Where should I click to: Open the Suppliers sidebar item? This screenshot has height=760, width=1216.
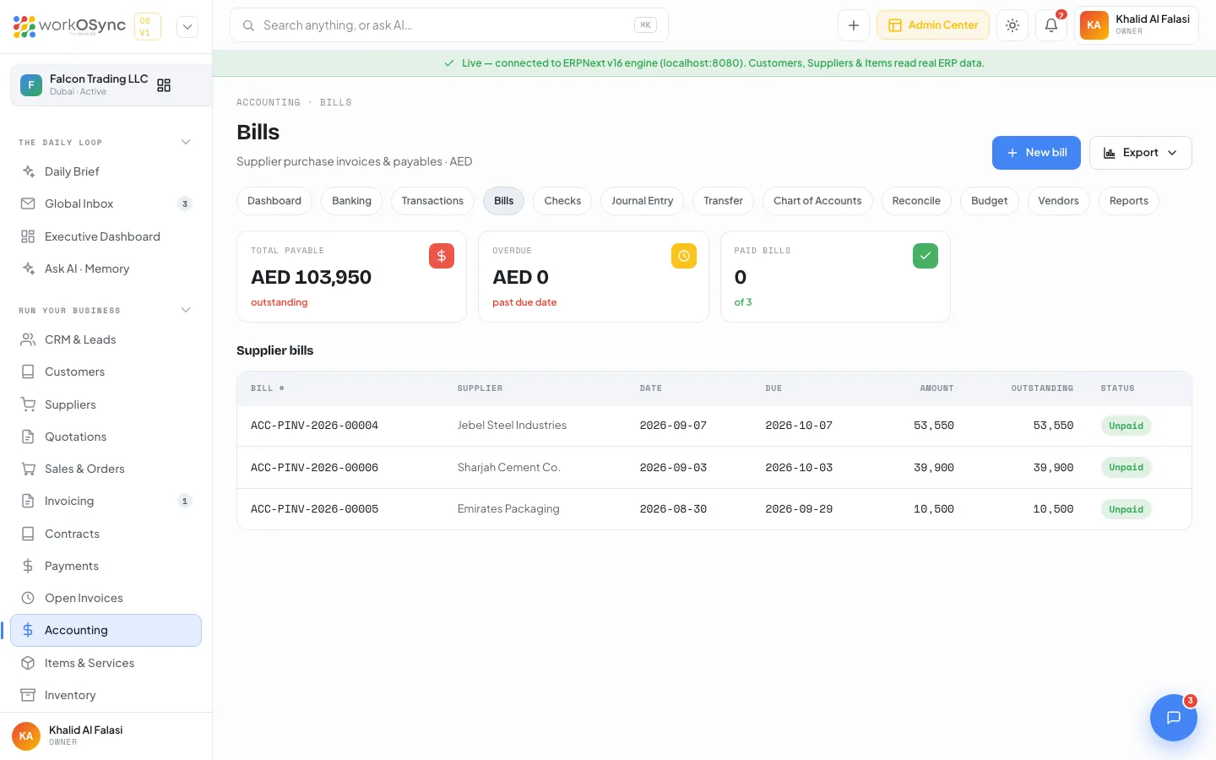point(106,404)
